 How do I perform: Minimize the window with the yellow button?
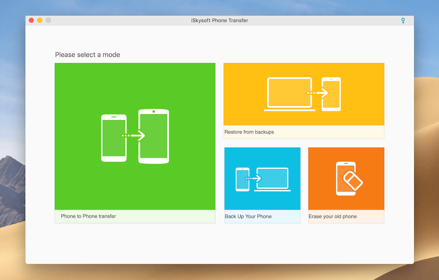(x=40, y=20)
